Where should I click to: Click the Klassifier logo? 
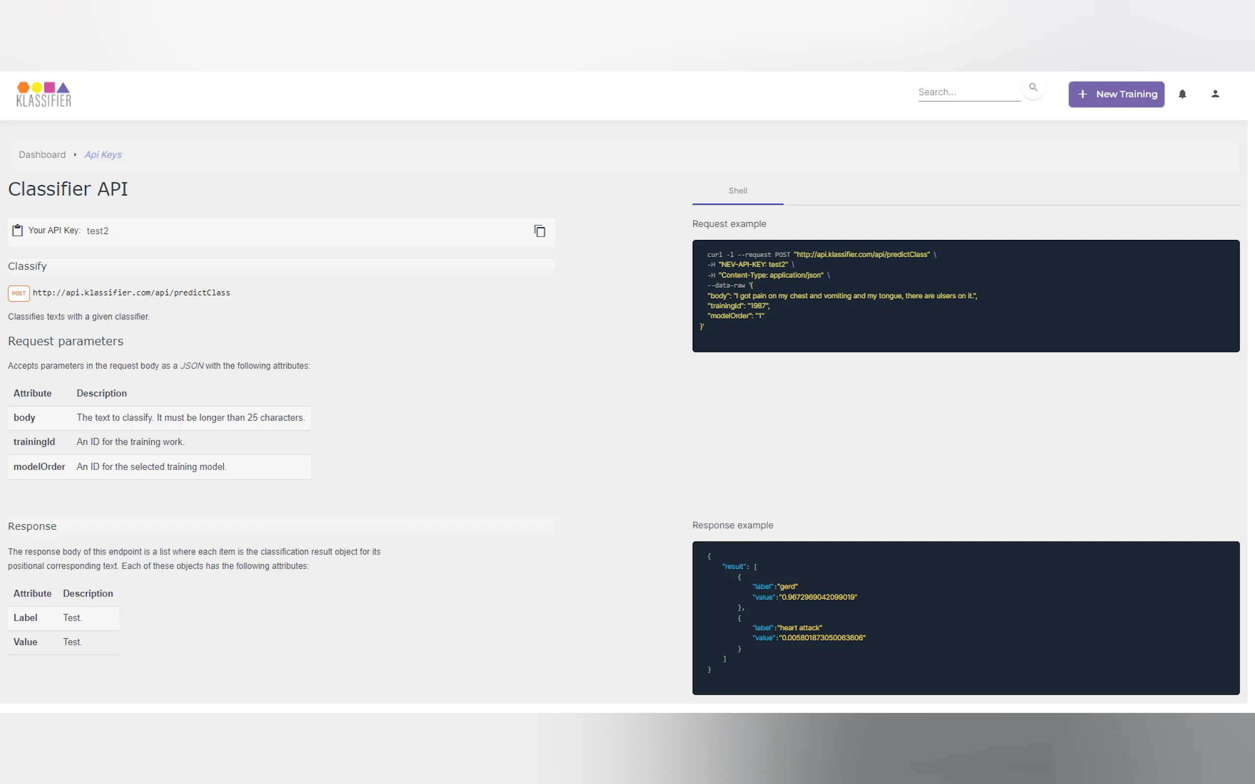tap(43, 94)
